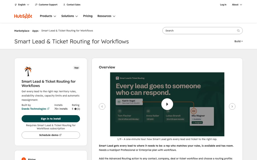Image resolution: width=257 pixels, height=160 pixels.
Task: Click Log in
Action: pyautogui.click(x=223, y=5)
